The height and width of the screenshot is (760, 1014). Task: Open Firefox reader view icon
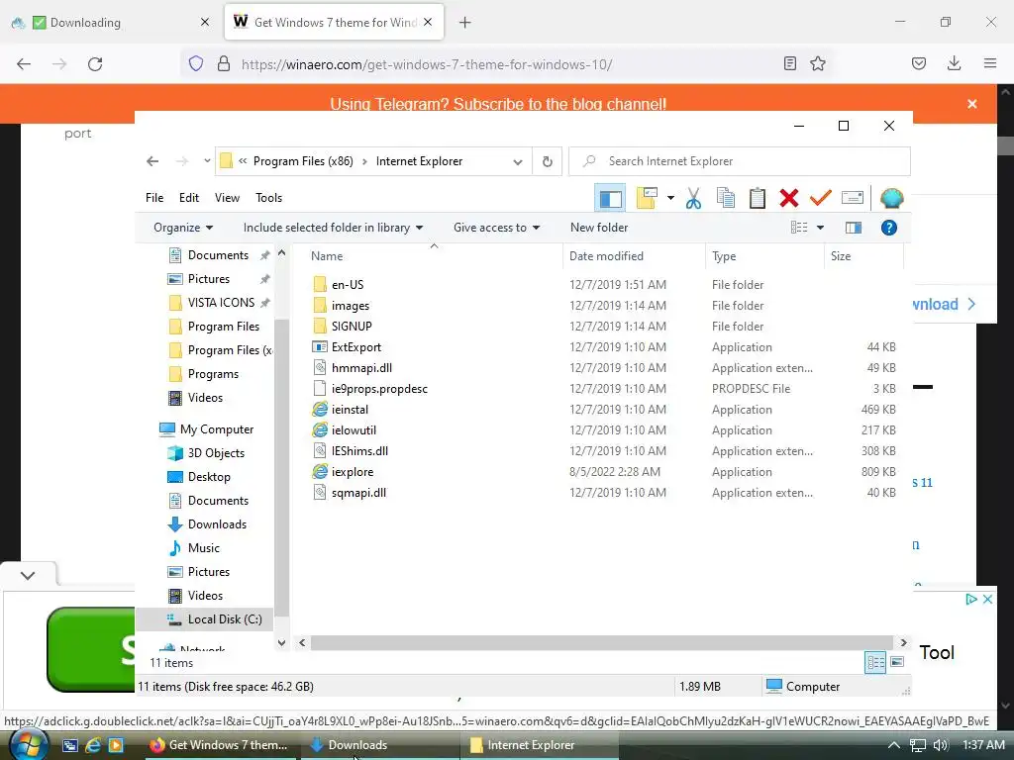(789, 63)
